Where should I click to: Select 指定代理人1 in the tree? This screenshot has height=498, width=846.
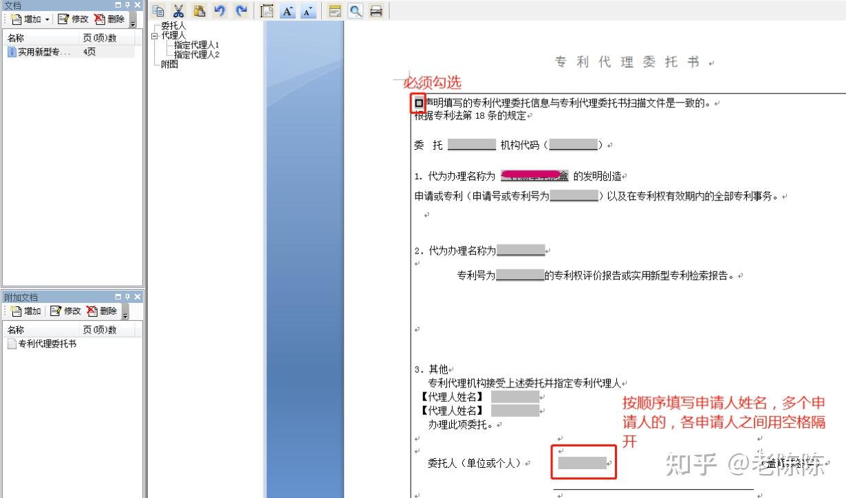click(x=196, y=45)
